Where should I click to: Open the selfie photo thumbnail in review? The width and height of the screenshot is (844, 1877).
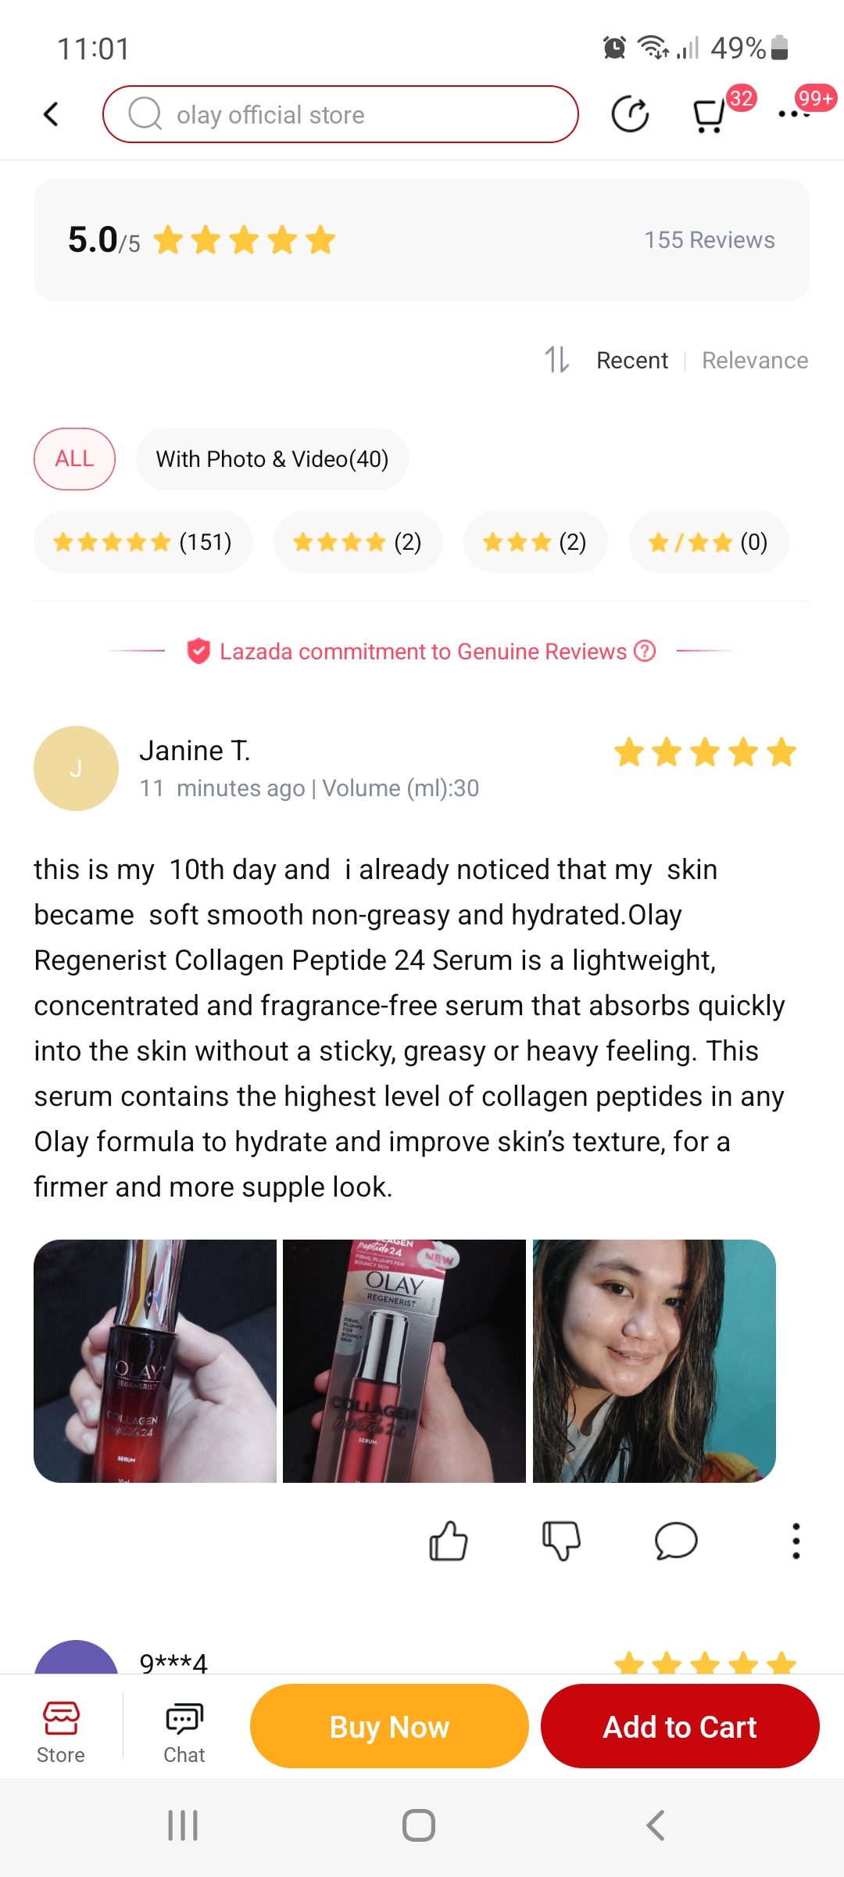(654, 1361)
